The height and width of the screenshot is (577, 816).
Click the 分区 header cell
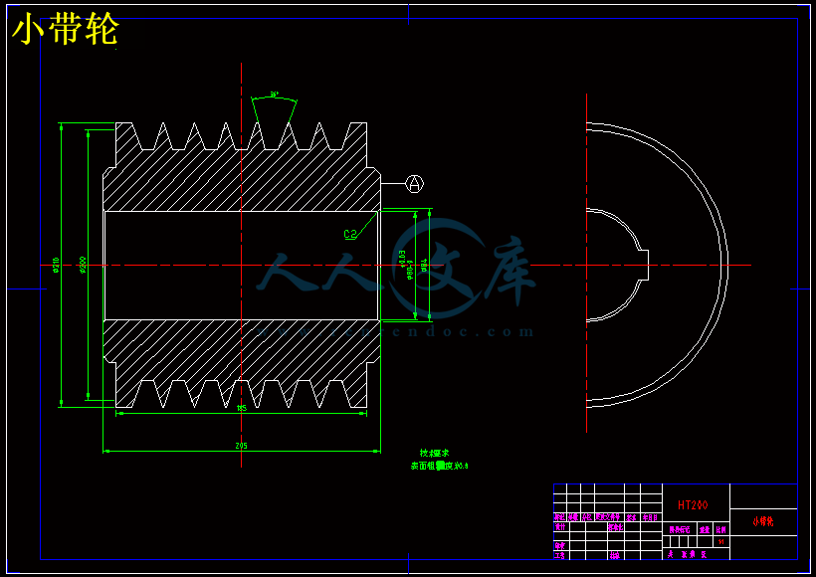(x=587, y=517)
